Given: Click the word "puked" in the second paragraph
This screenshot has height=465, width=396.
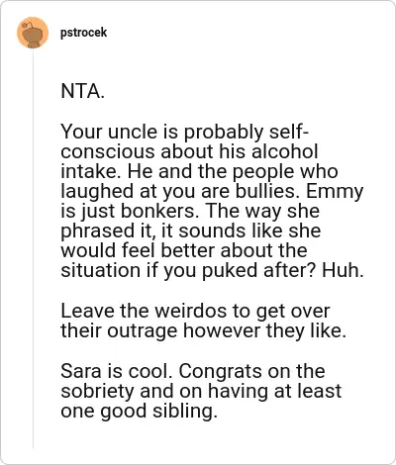Looking at the screenshot, I should 230,271.
